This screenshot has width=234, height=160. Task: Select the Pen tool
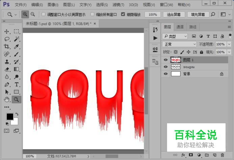(x=7, y=85)
